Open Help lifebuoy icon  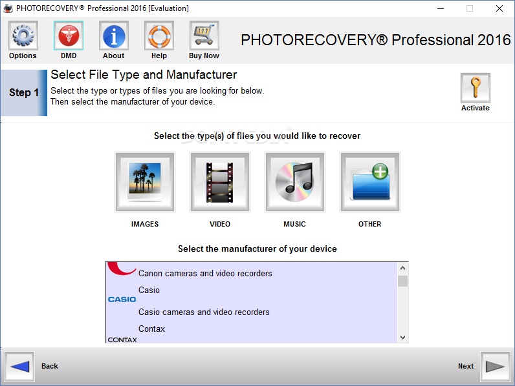pos(159,36)
